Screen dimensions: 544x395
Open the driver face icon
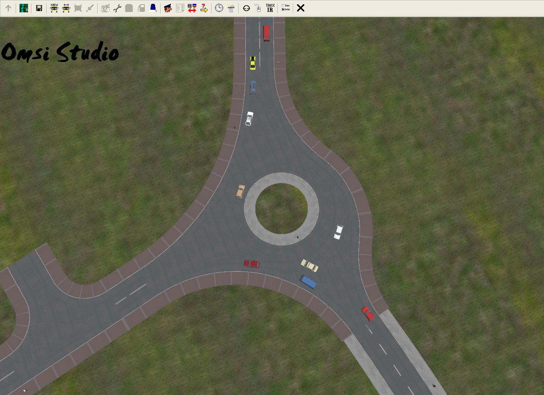tap(168, 8)
